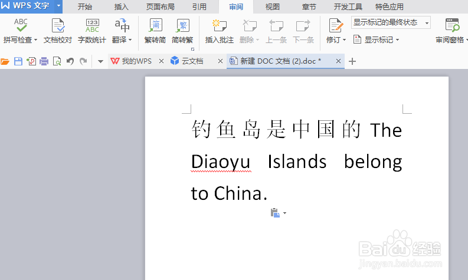Switch to the 视图 ribbon tab
468x280 pixels.
point(273,6)
